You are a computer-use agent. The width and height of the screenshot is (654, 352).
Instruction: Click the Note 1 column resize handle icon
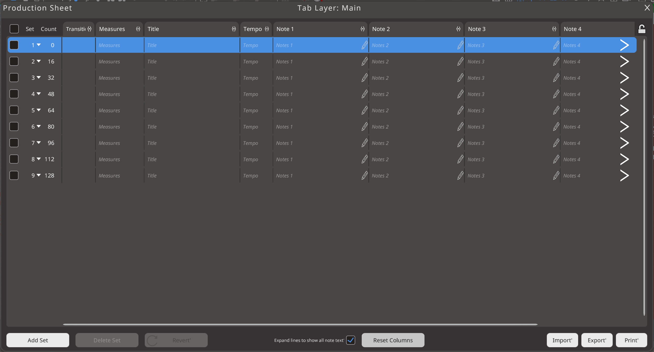(362, 29)
